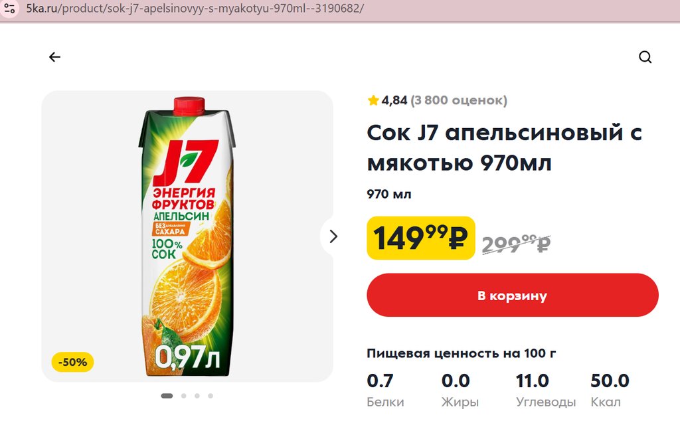The width and height of the screenshot is (680, 423).
Task: Jump to third image carousel dot
Action: [x=197, y=396]
